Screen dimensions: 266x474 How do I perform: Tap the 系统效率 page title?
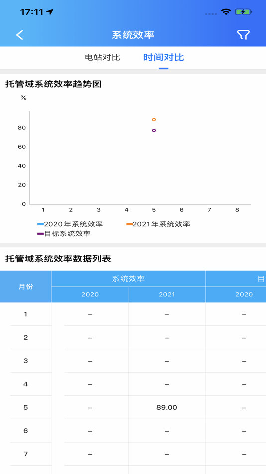coord(133,35)
